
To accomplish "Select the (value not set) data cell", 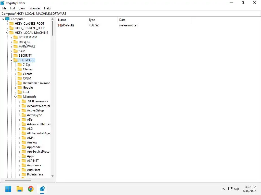I will click(129, 25).
